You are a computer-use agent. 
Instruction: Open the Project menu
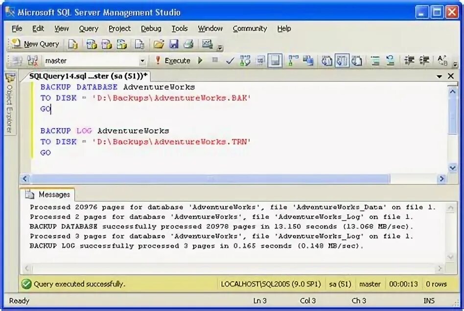(x=119, y=28)
